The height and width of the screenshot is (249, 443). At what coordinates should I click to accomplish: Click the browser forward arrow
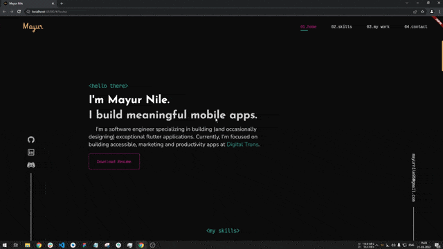click(x=12, y=12)
